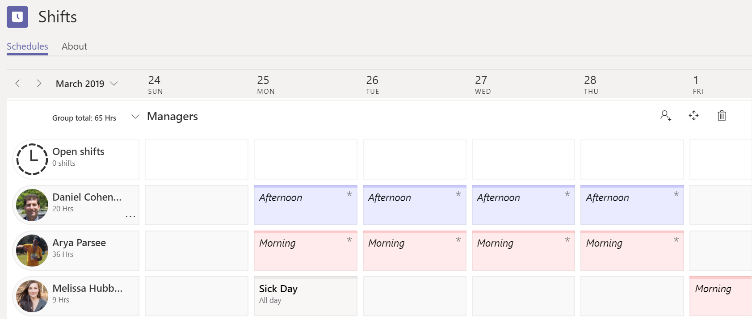Image resolution: width=752 pixels, height=319 pixels.
Task: Select empty Open shifts cell on Wednesday
Action: click(x=523, y=159)
